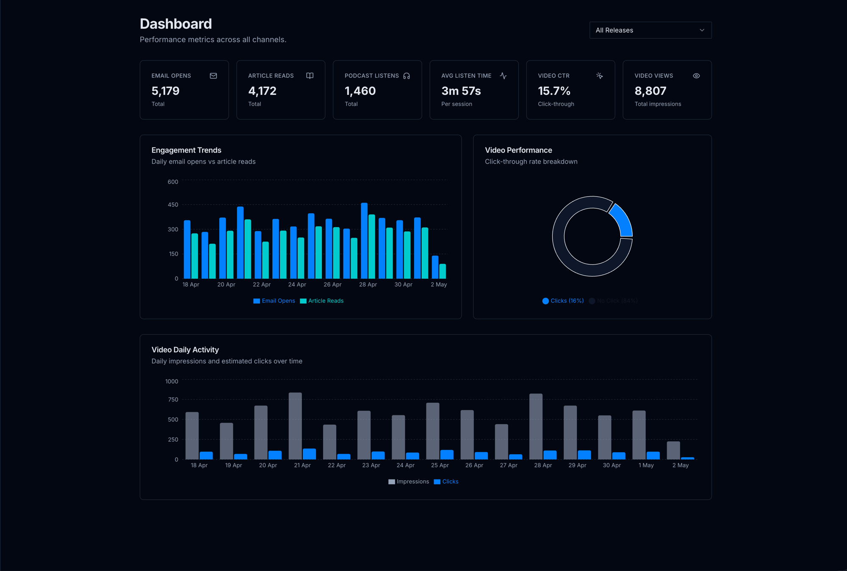Click the envelope icon on Email Opens card
847x571 pixels.
coord(213,76)
